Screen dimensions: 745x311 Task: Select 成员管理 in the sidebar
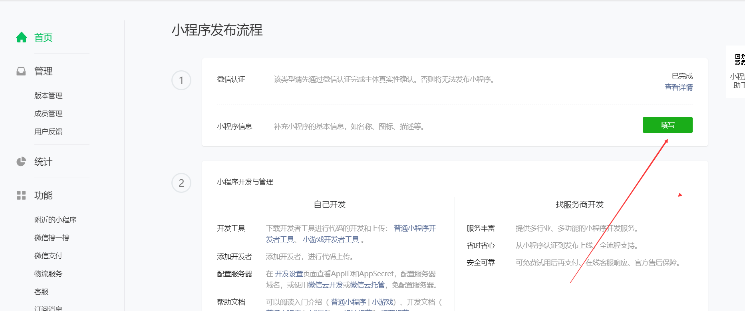[x=48, y=113]
